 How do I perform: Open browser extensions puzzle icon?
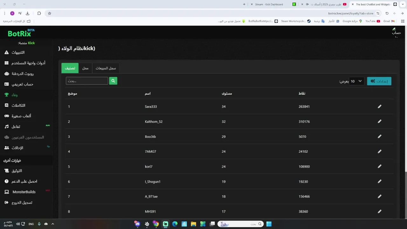39,13
